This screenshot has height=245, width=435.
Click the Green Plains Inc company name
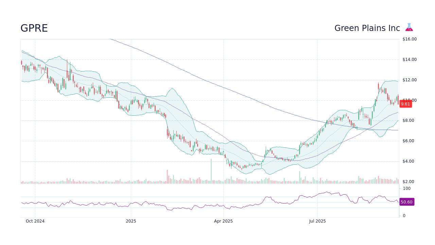tap(367, 28)
